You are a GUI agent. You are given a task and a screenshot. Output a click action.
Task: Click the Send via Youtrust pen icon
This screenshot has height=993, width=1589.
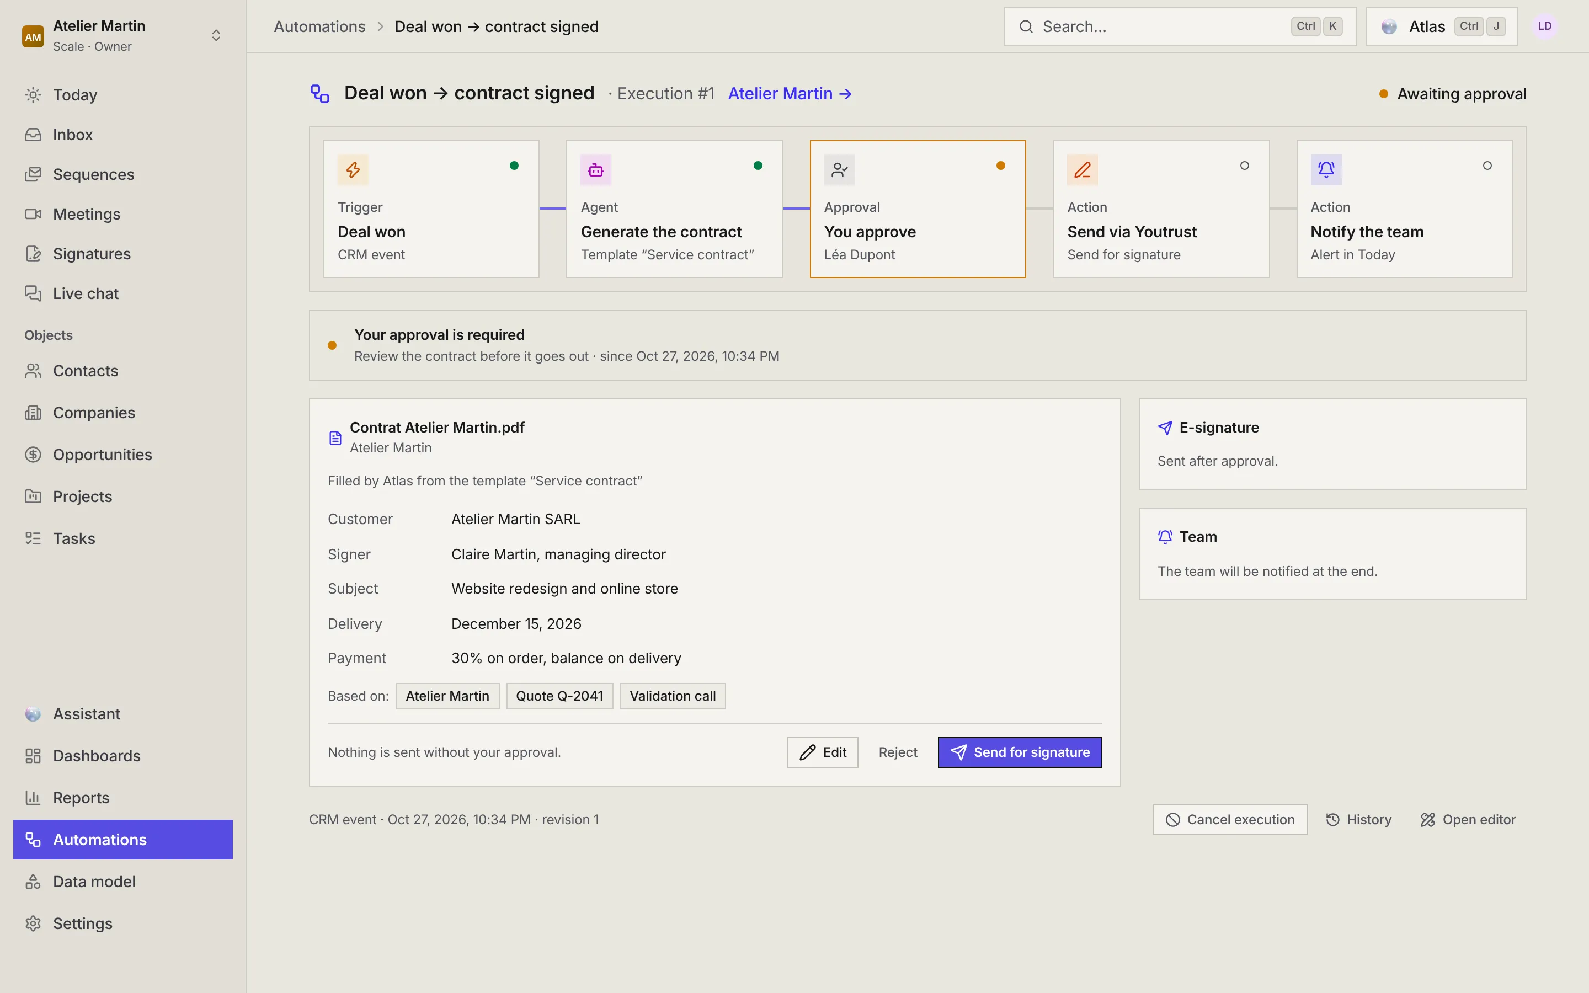1082,170
